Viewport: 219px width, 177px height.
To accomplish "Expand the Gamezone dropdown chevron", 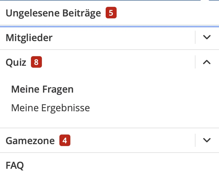I will 207,140.
